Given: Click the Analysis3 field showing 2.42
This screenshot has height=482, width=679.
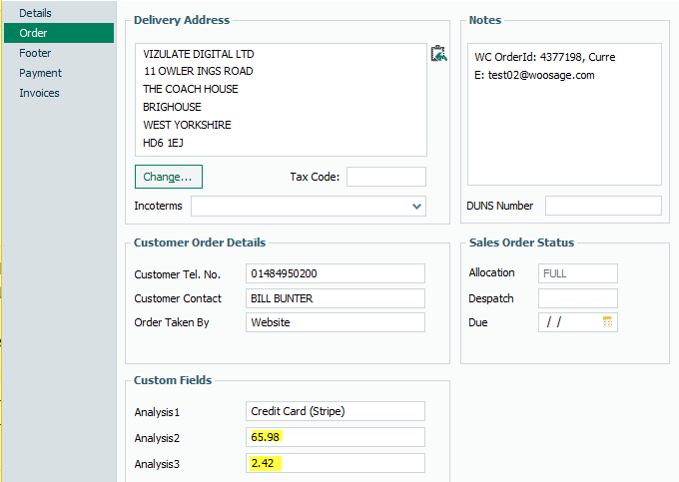Looking at the screenshot, I should pyautogui.click(x=335, y=463).
